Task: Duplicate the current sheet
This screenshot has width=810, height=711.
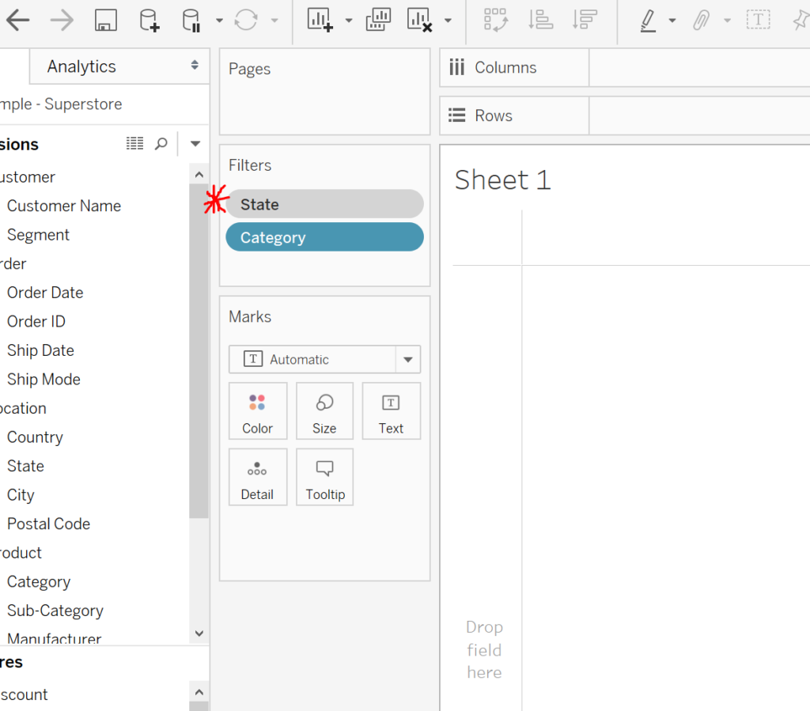Action: click(378, 21)
